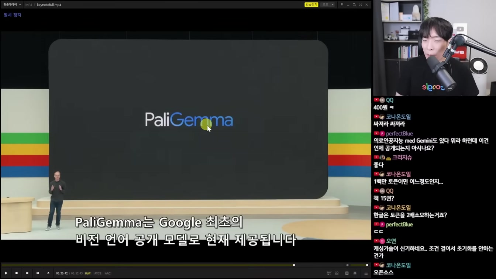The image size is (496, 279).
Task: Click the chat message '좋다'
Action: [x=378, y=165]
